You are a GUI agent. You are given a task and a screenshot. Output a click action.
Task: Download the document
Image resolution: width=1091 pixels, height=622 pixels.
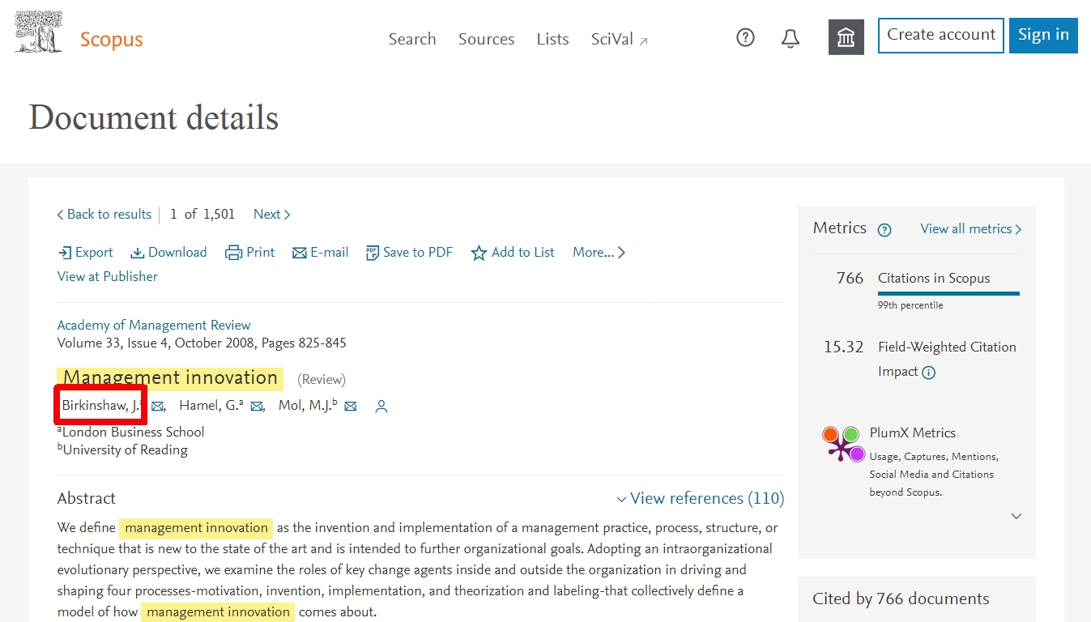click(168, 252)
